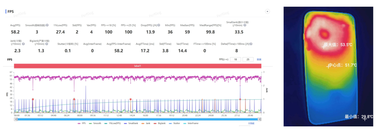Screen dimensions: 379x132
Task: Click the Delta(FTime)>100ms value 8
Action: tap(237, 51)
